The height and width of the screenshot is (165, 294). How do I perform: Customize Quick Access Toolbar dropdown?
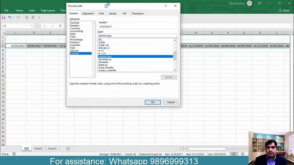pos(39,17)
